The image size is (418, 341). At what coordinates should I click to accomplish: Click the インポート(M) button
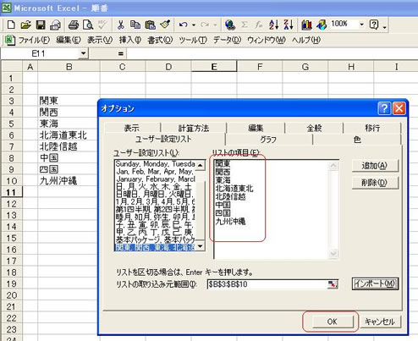tap(375, 283)
